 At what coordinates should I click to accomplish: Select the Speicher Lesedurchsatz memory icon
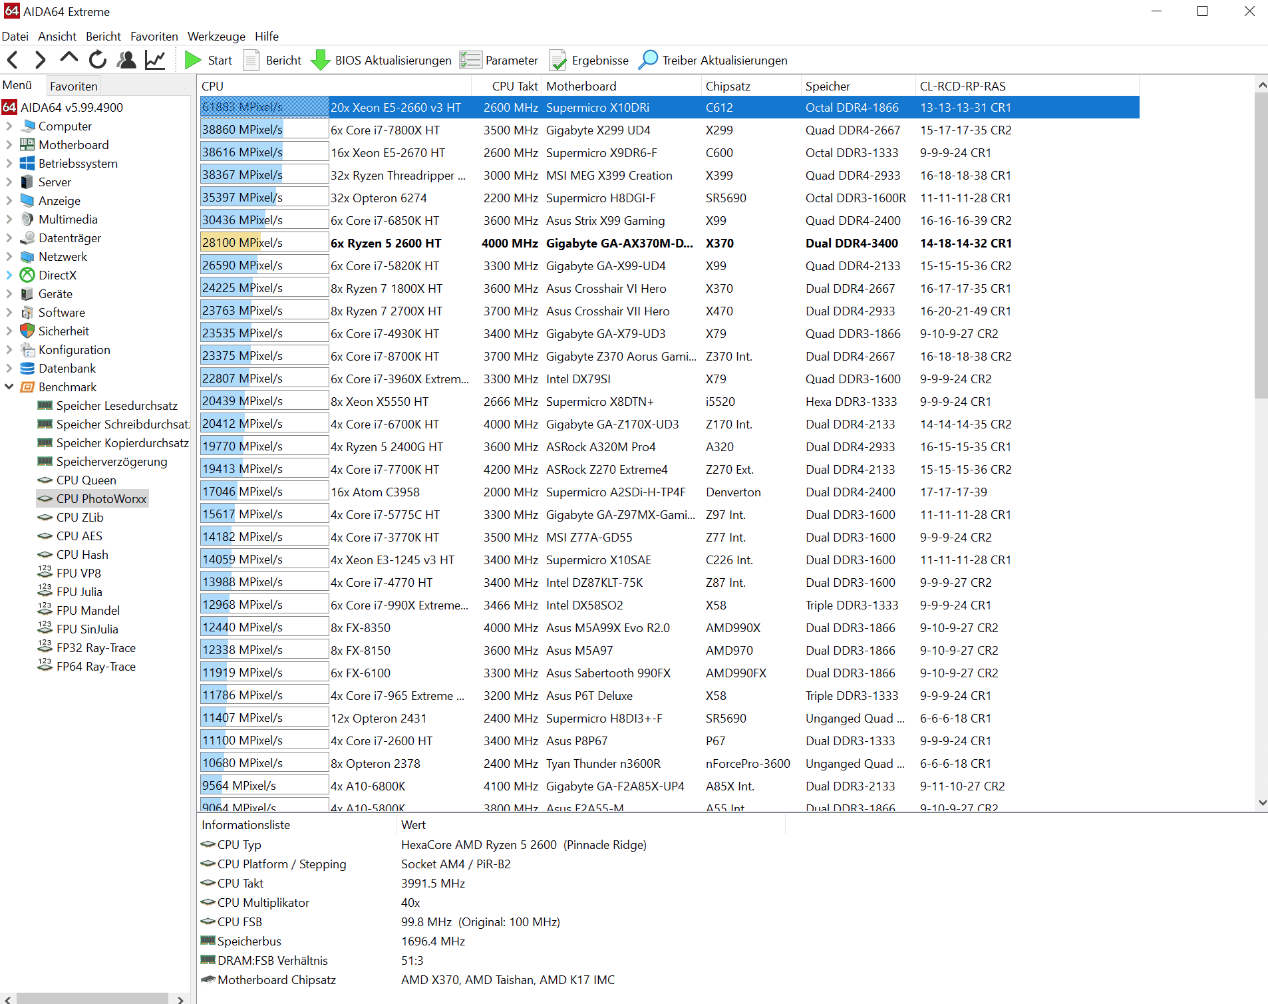45,405
